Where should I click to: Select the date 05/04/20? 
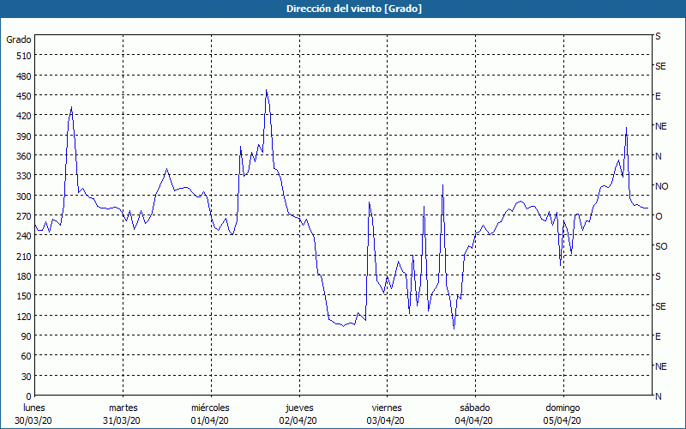click(563, 420)
